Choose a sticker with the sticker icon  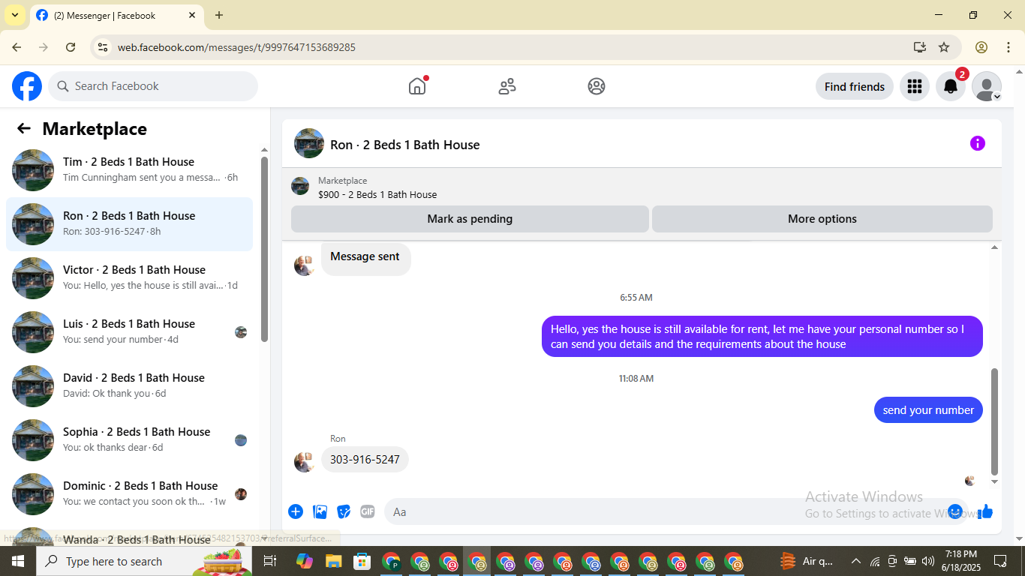[344, 511]
